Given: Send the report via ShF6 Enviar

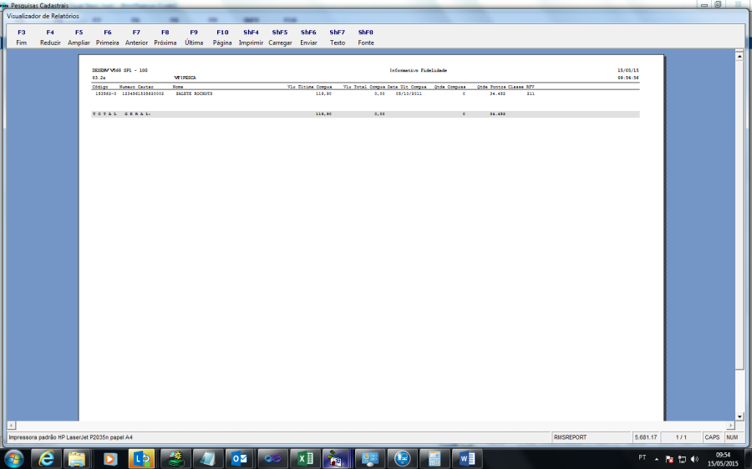Looking at the screenshot, I should pyautogui.click(x=308, y=38).
